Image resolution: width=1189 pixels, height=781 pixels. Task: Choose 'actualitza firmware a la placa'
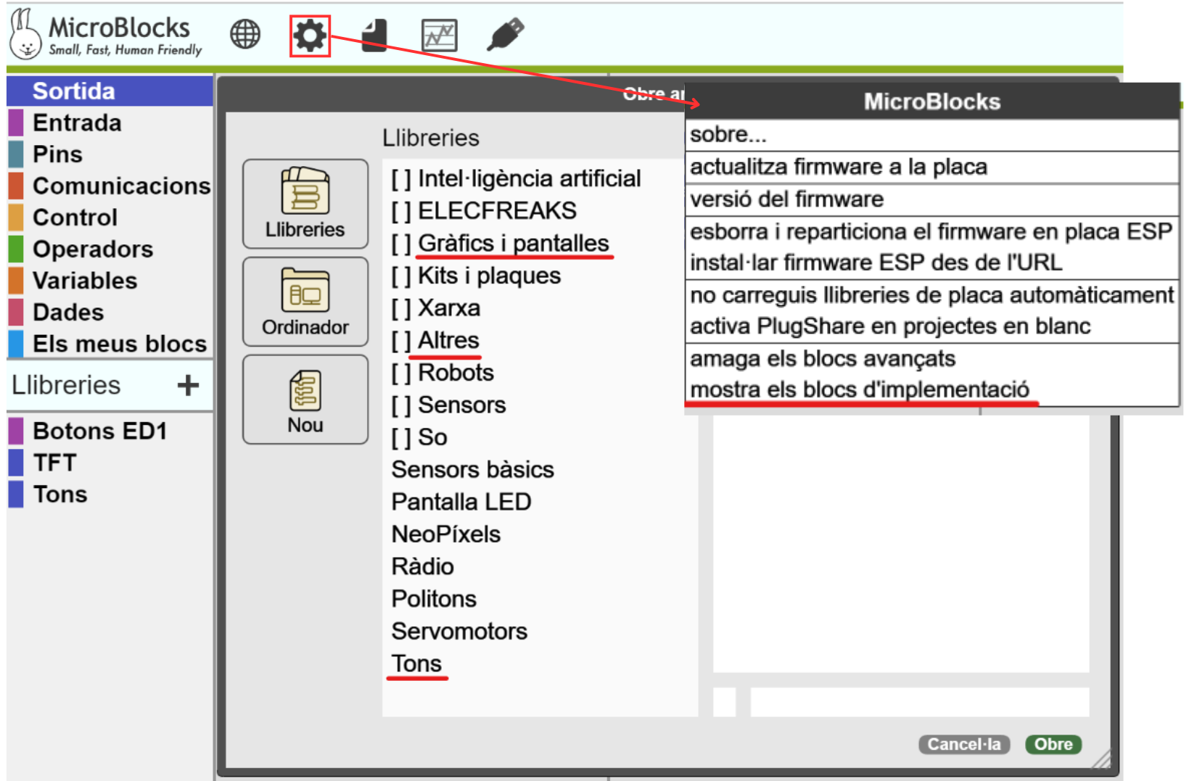click(x=838, y=167)
